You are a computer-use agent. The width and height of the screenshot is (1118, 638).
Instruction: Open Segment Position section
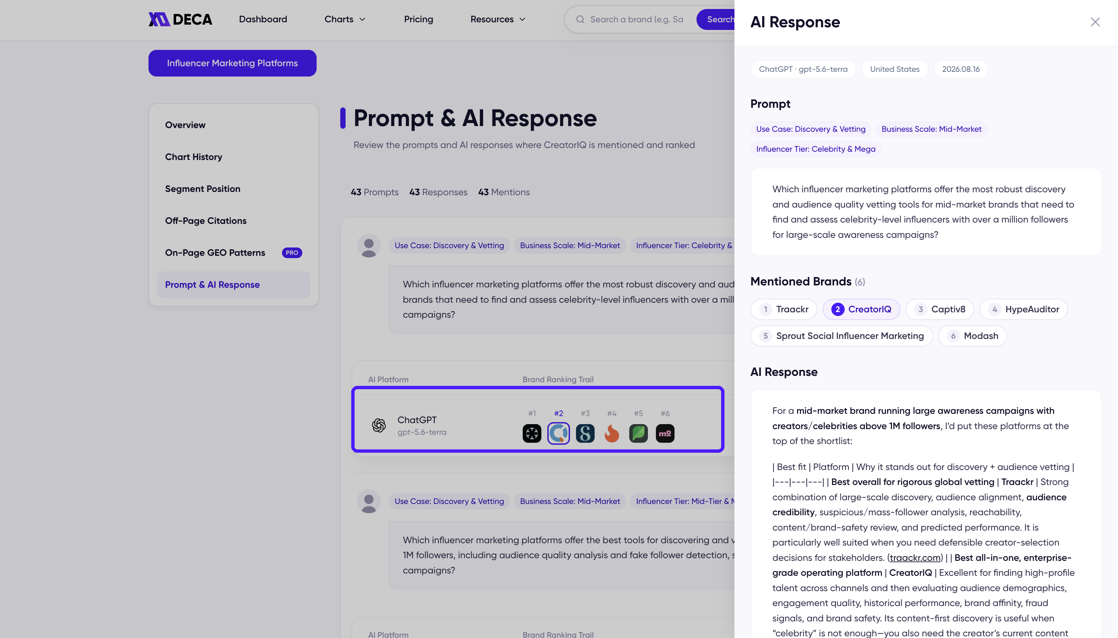[x=234, y=189]
